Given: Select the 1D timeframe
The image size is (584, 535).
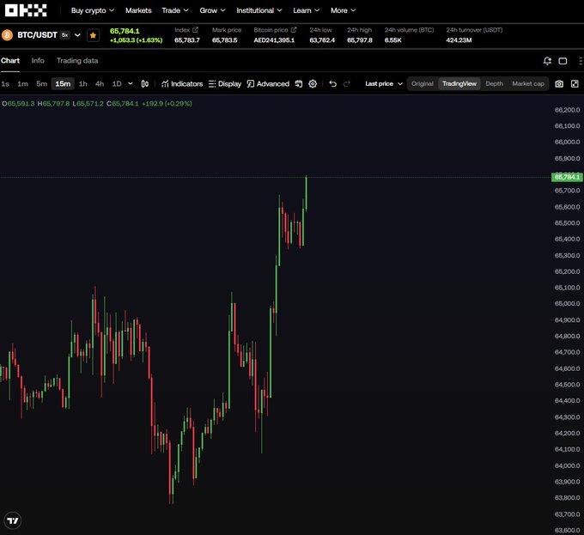Looking at the screenshot, I should [x=117, y=84].
